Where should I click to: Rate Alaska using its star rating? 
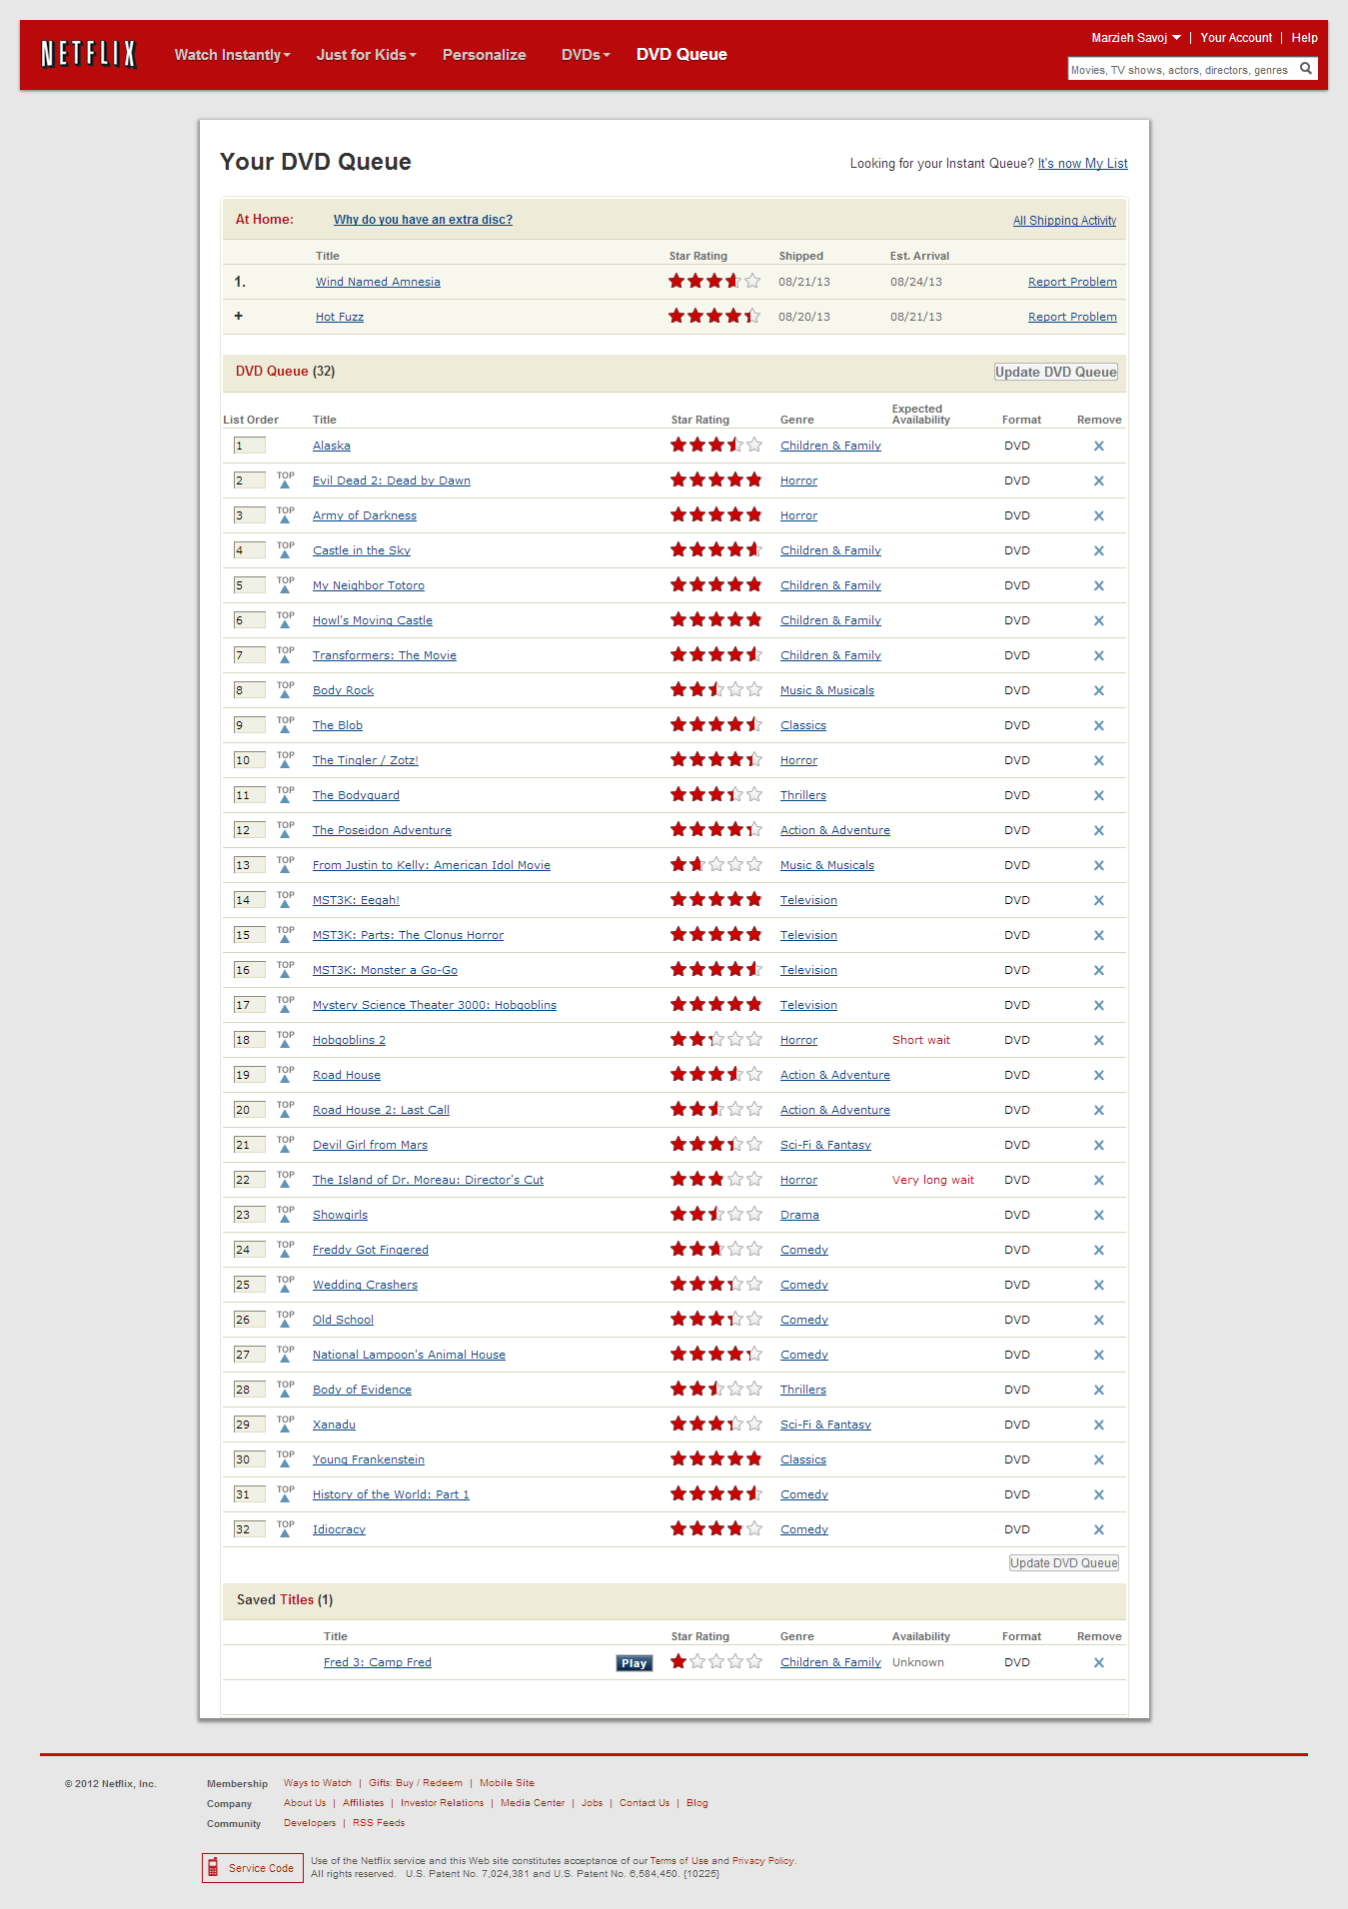click(x=715, y=446)
